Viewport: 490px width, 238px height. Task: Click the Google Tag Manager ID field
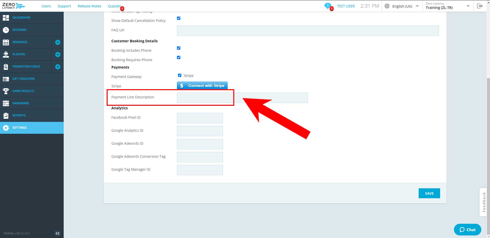click(200, 170)
